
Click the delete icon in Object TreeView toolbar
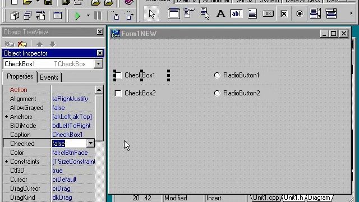coord(22,44)
